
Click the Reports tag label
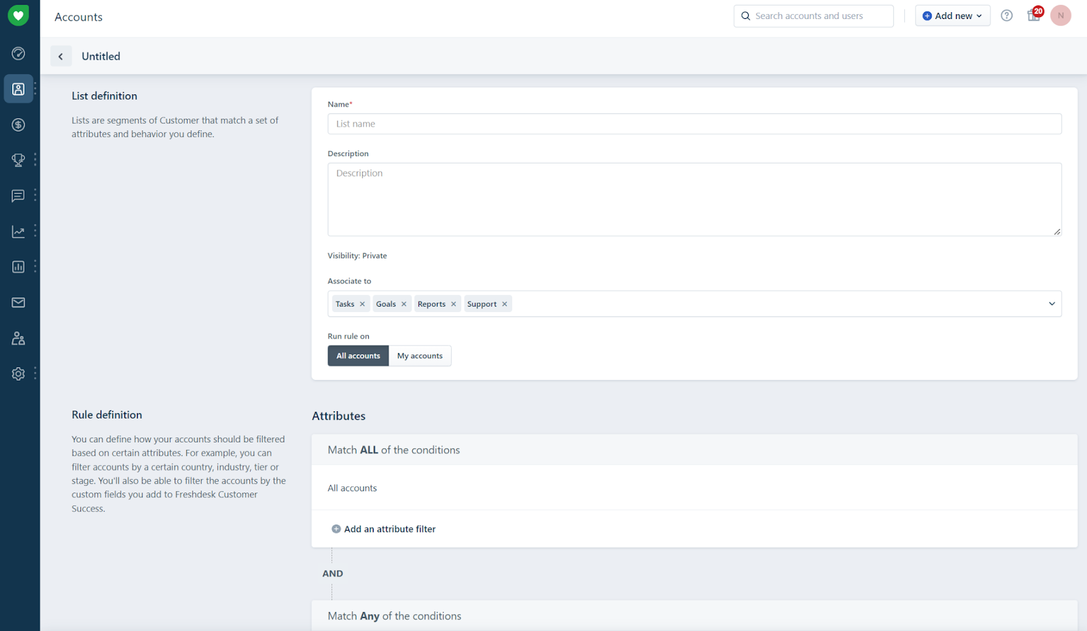click(431, 304)
